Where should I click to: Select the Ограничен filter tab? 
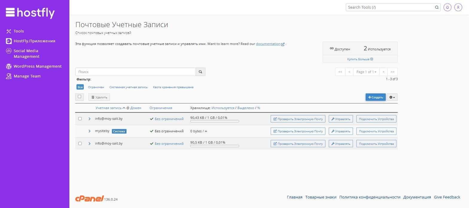(x=96, y=87)
